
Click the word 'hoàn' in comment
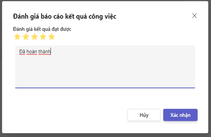[x=33, y=52]
